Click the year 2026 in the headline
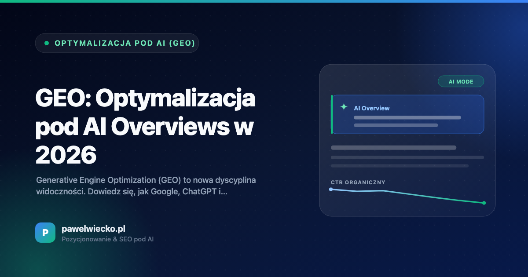 (66, 154)
